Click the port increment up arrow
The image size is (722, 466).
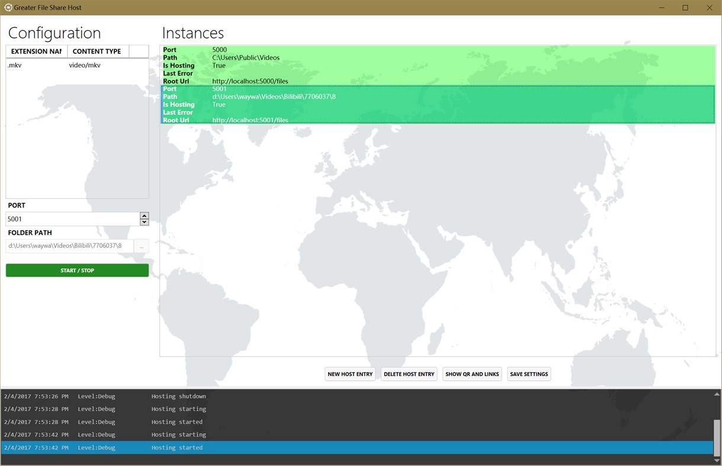pos(144,215)
